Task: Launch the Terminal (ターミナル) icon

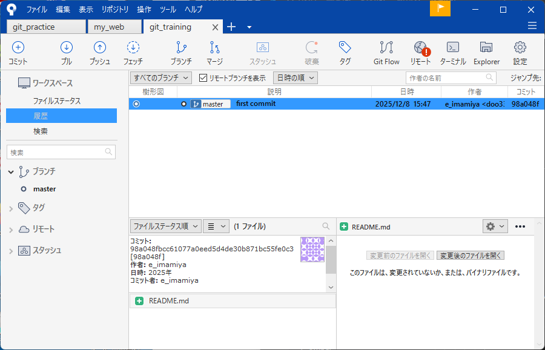Action: pos(452,53)
